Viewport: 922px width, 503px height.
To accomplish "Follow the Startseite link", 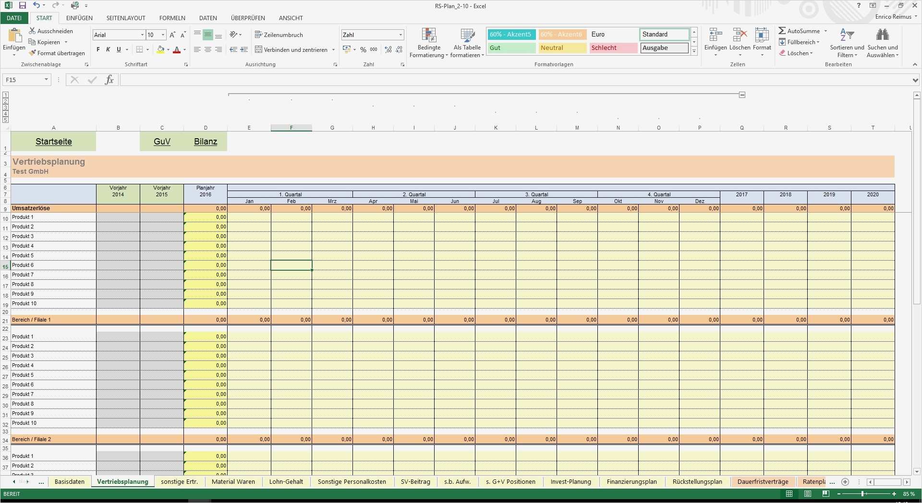I will tap(53, 142).
